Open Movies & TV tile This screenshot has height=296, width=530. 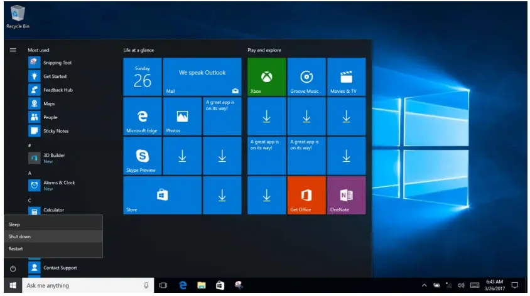[x=346, y=77]
